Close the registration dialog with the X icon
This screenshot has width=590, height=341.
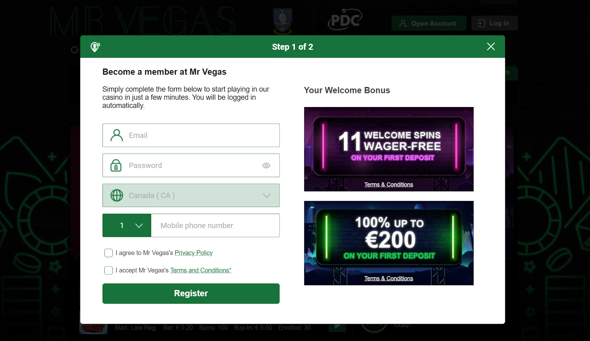point(491,46)
